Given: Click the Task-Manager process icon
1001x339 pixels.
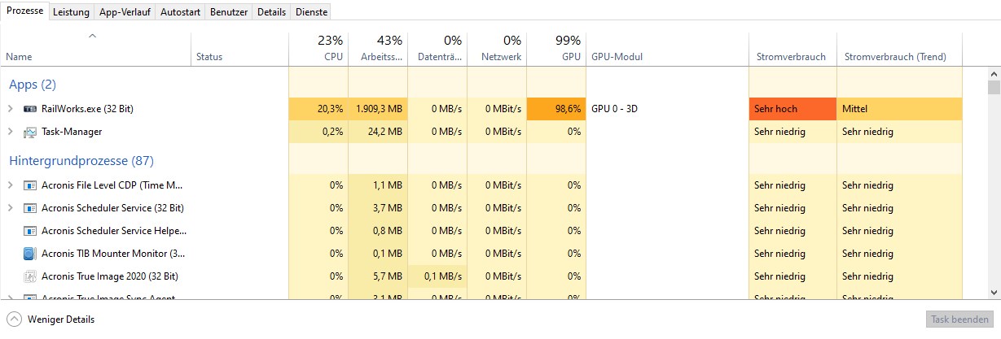Looking at the screenshot, I should point(30,132).
